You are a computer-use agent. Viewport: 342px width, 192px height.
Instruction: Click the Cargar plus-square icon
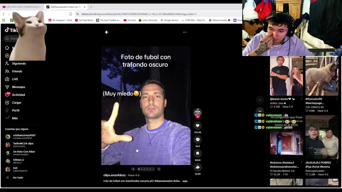(7, 103)
